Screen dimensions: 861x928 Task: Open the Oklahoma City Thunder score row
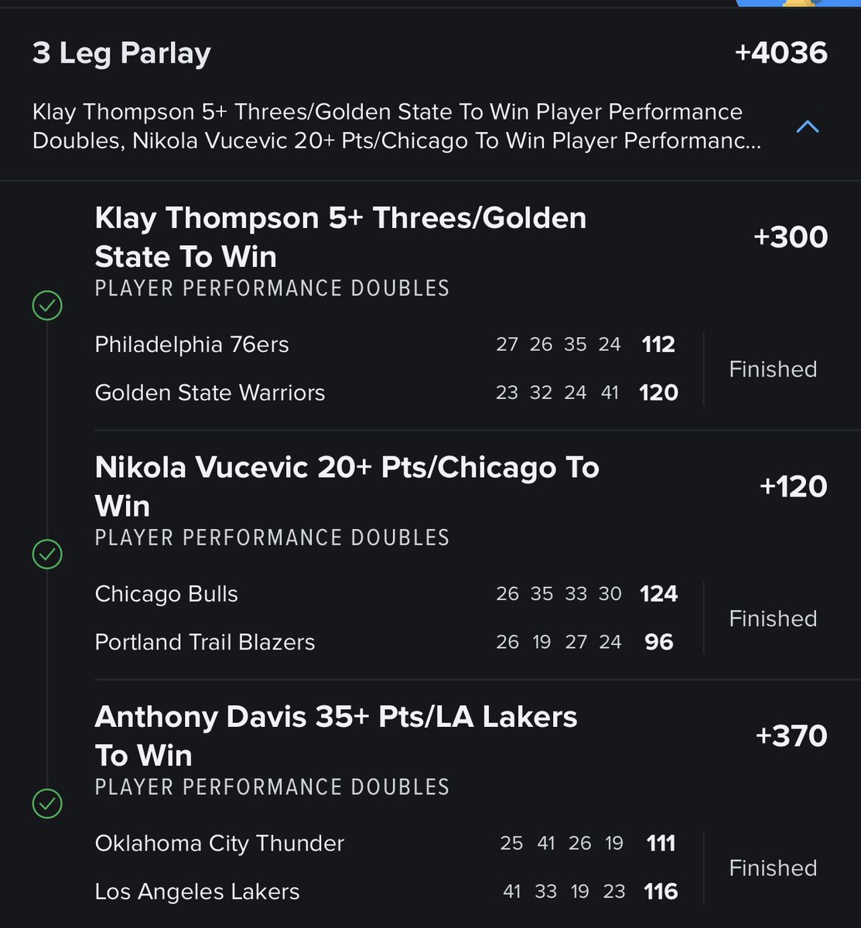(386, 843)
